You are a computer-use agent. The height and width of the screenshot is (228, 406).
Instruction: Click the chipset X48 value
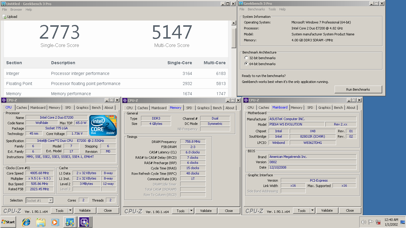(x=312, y=131)
